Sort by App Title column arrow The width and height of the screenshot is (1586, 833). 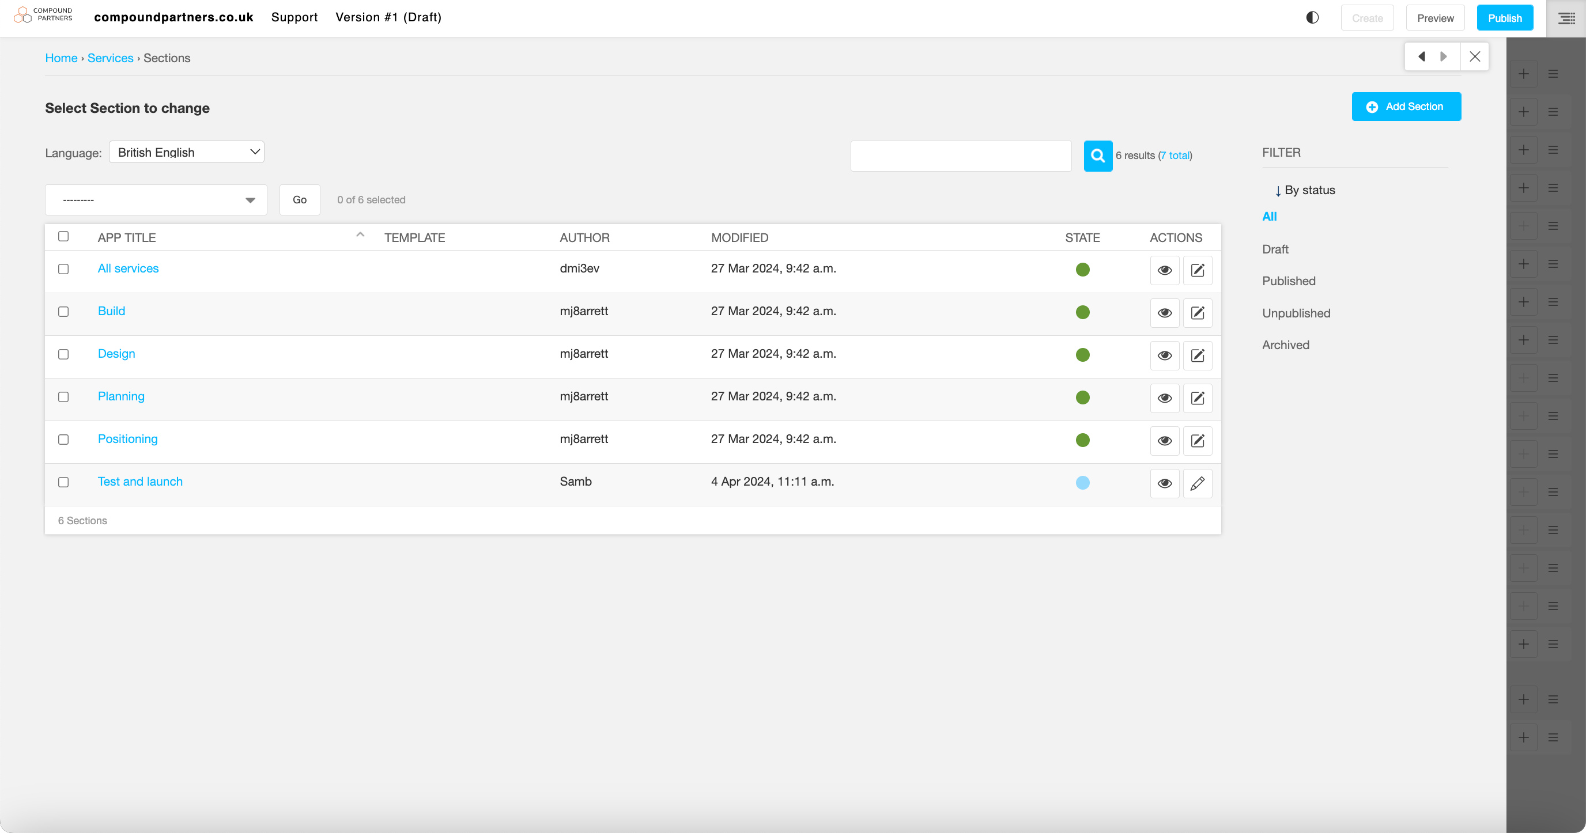360,235
